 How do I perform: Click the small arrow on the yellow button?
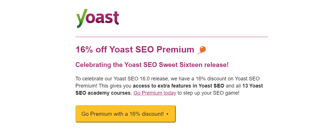click(168, 114)
